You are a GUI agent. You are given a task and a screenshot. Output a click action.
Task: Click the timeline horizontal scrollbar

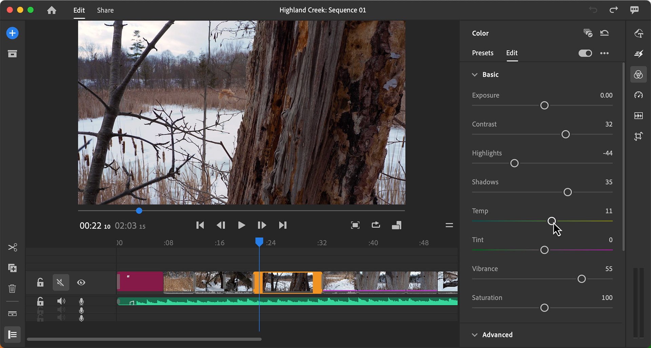coord(144,339)
